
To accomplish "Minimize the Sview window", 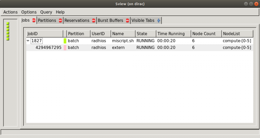I will (x=246, y=4).
